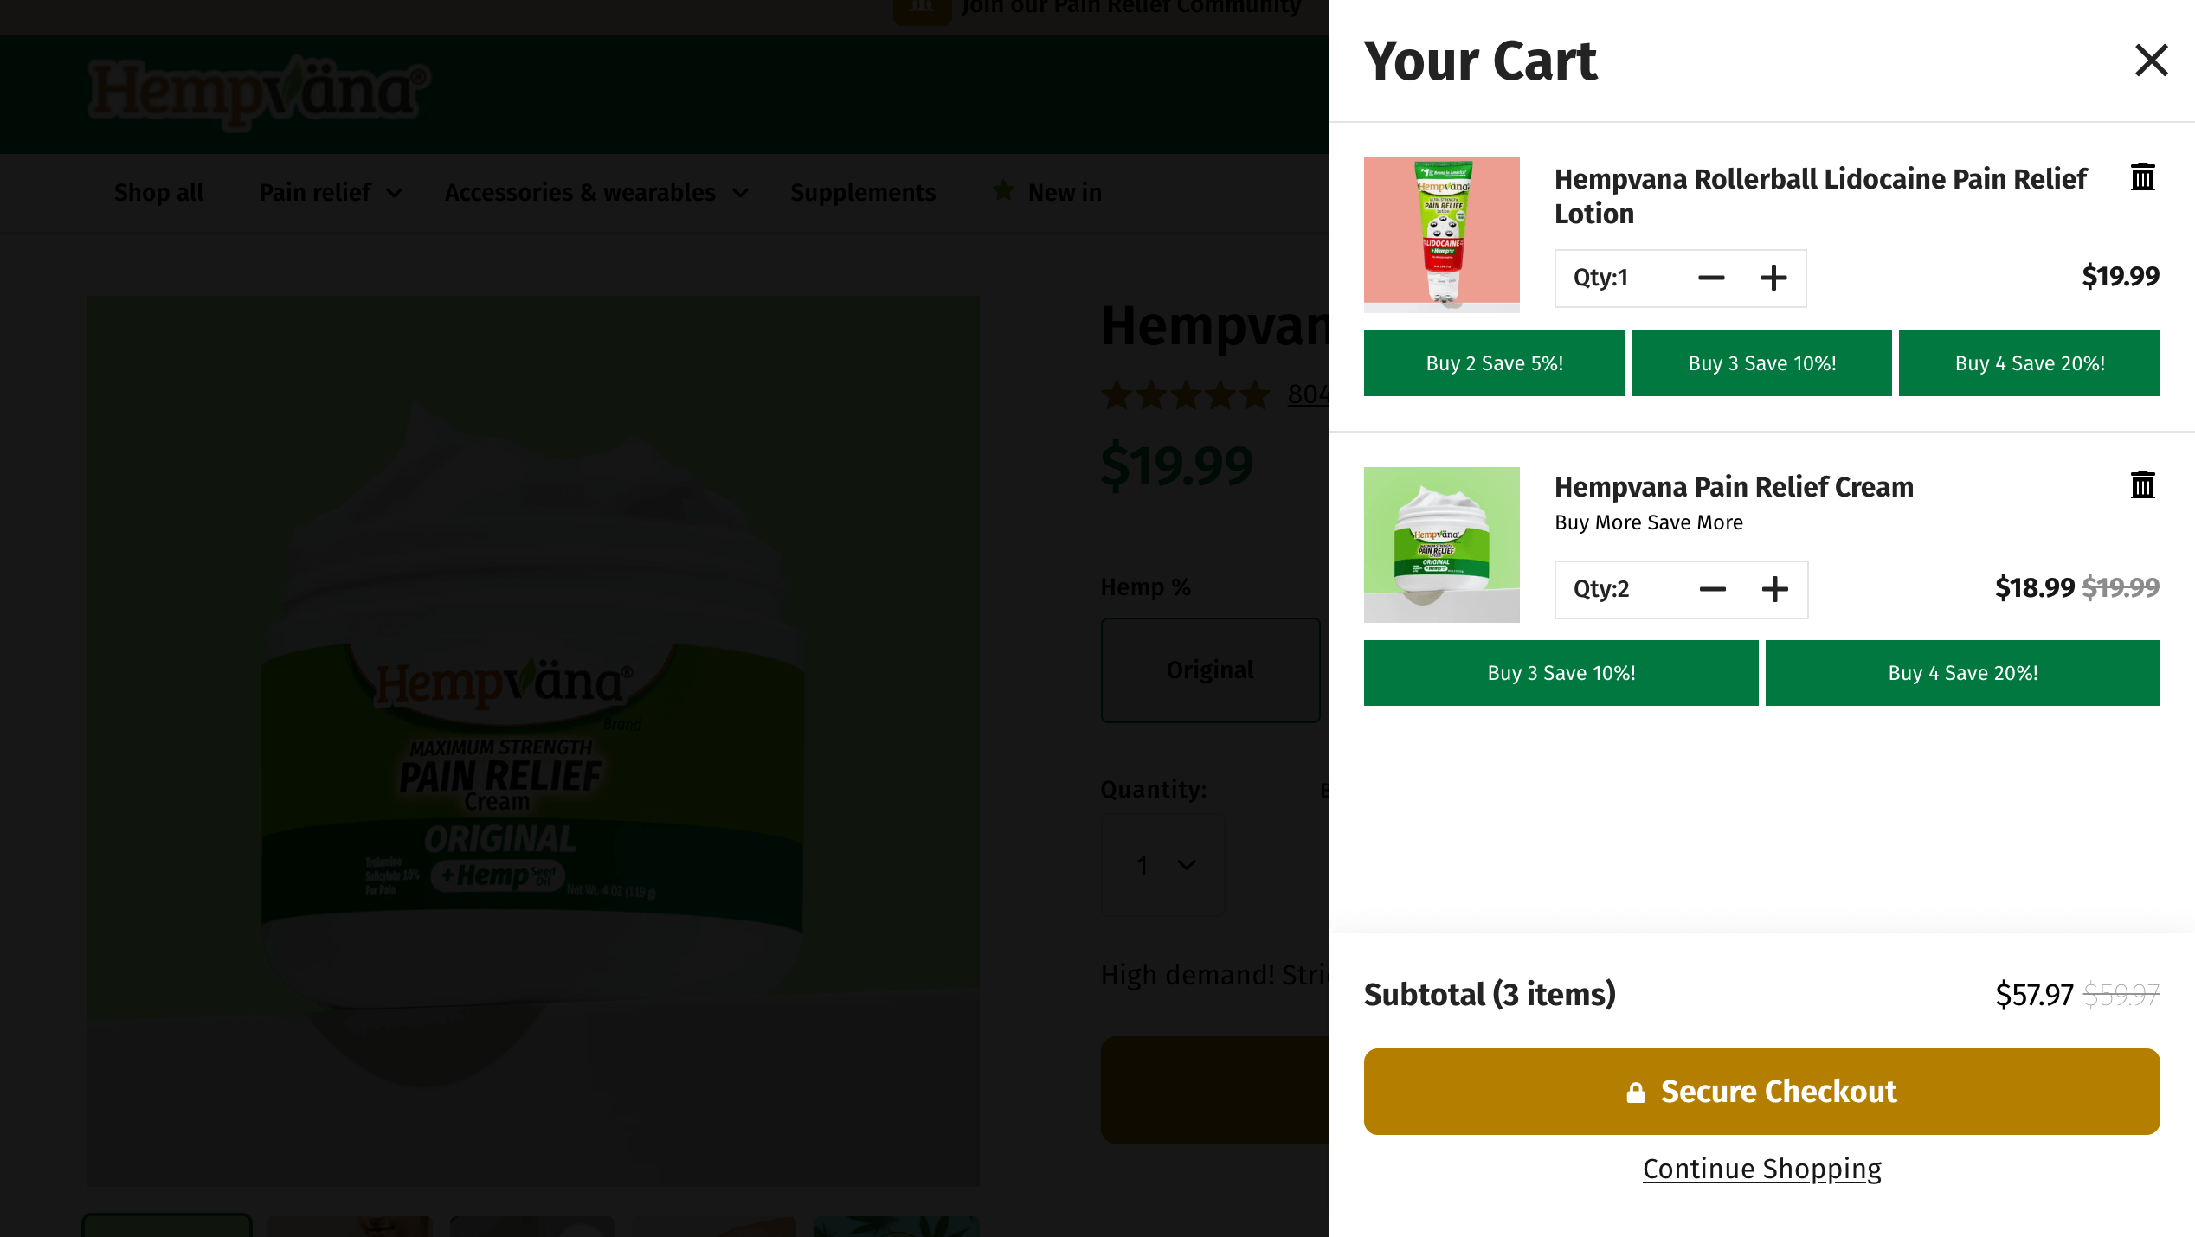Image resolution: width=2195 pixels, height=1237 pixels.
Task: Increase the Rollerball Lotion quantity with plus
Action: click(x=1773, y=279)
